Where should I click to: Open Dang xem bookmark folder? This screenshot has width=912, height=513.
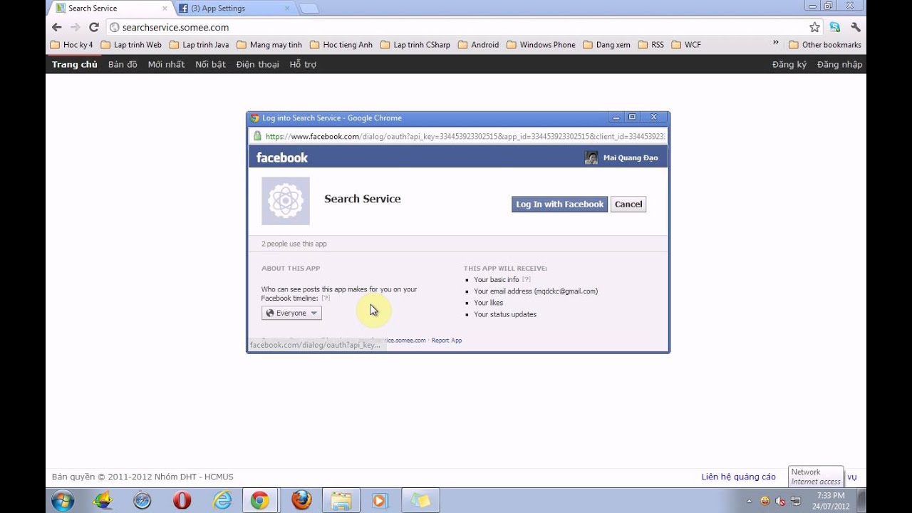coord(606,44)
